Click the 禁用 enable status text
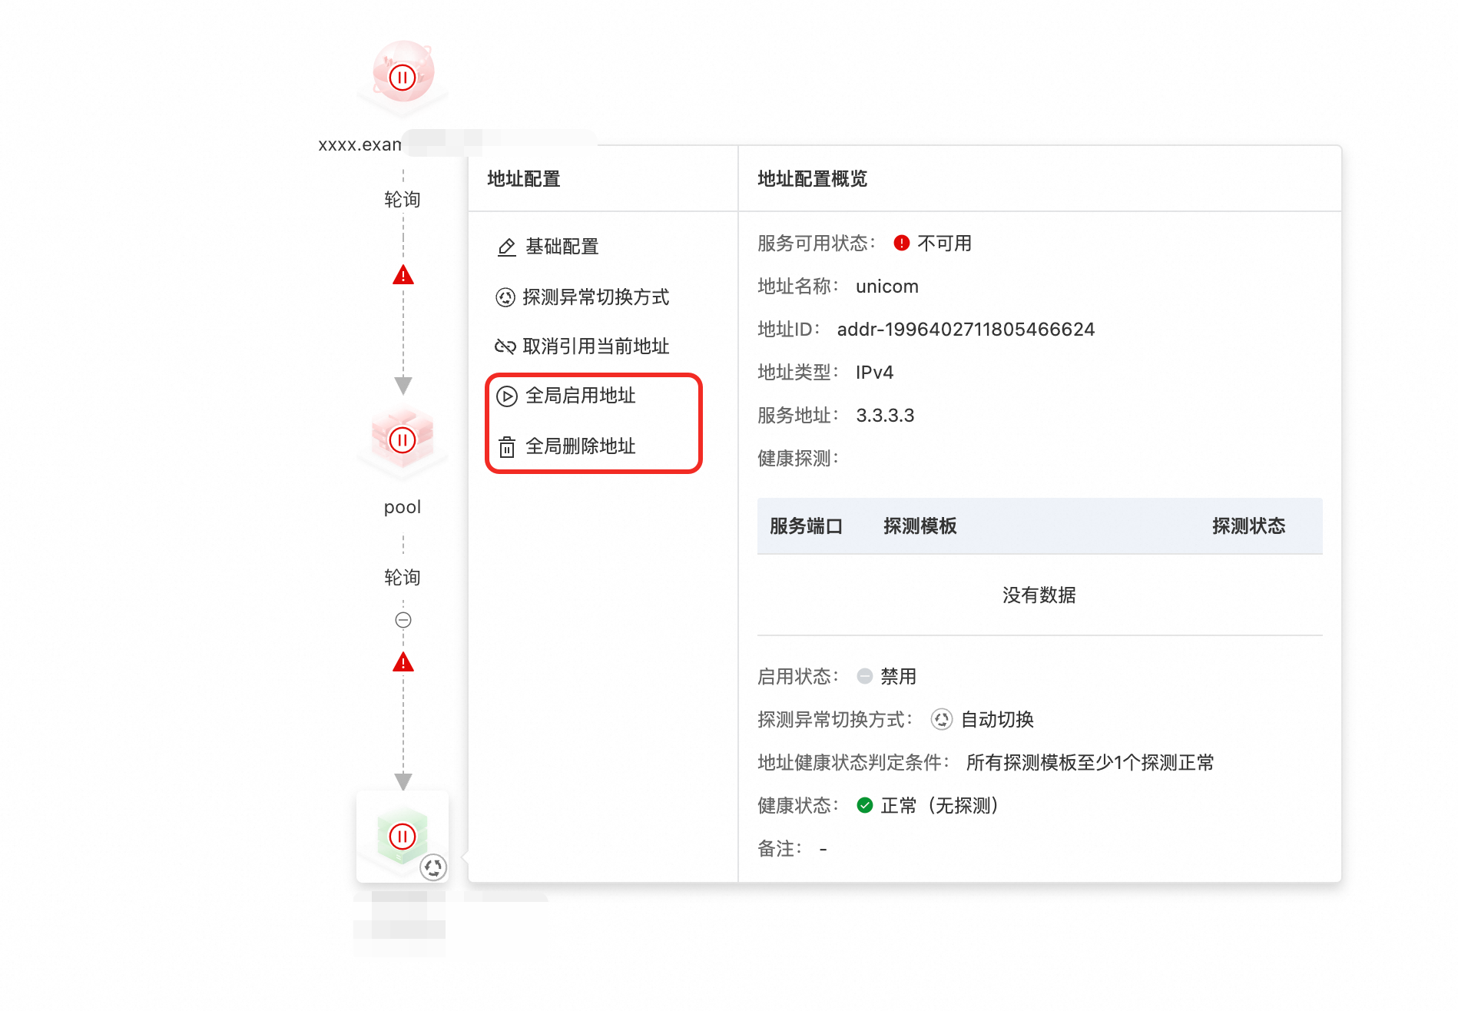The width and height of the screenshot is (1458, 1011). (x=899, y=677)
